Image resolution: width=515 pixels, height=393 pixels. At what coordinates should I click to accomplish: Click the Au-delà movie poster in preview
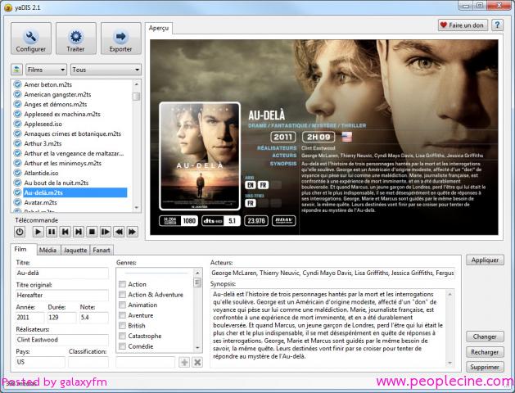200,156
